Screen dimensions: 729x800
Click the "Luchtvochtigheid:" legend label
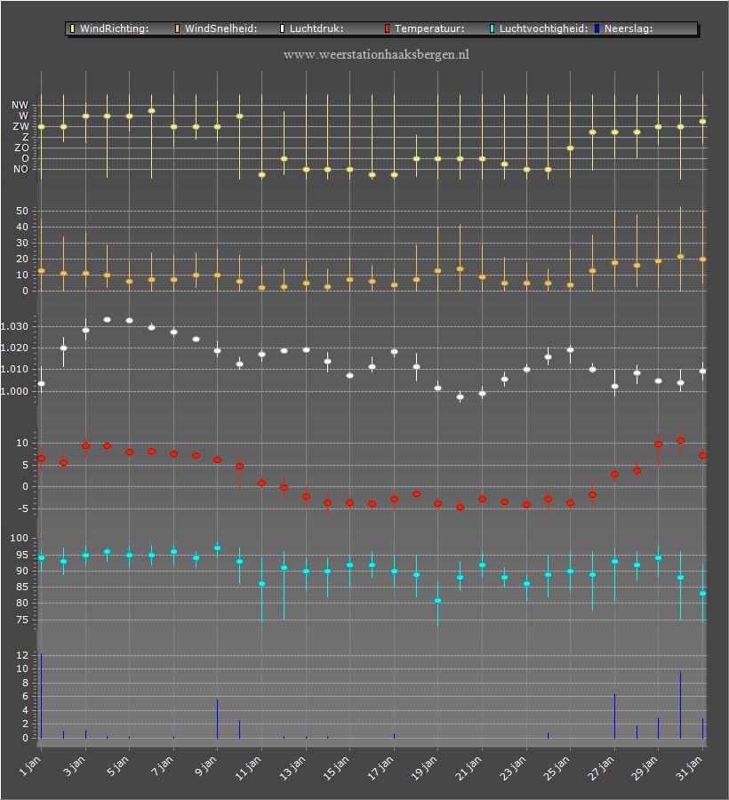543,28
